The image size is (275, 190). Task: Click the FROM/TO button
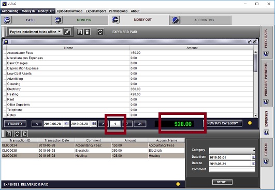(x=15, y=124)
